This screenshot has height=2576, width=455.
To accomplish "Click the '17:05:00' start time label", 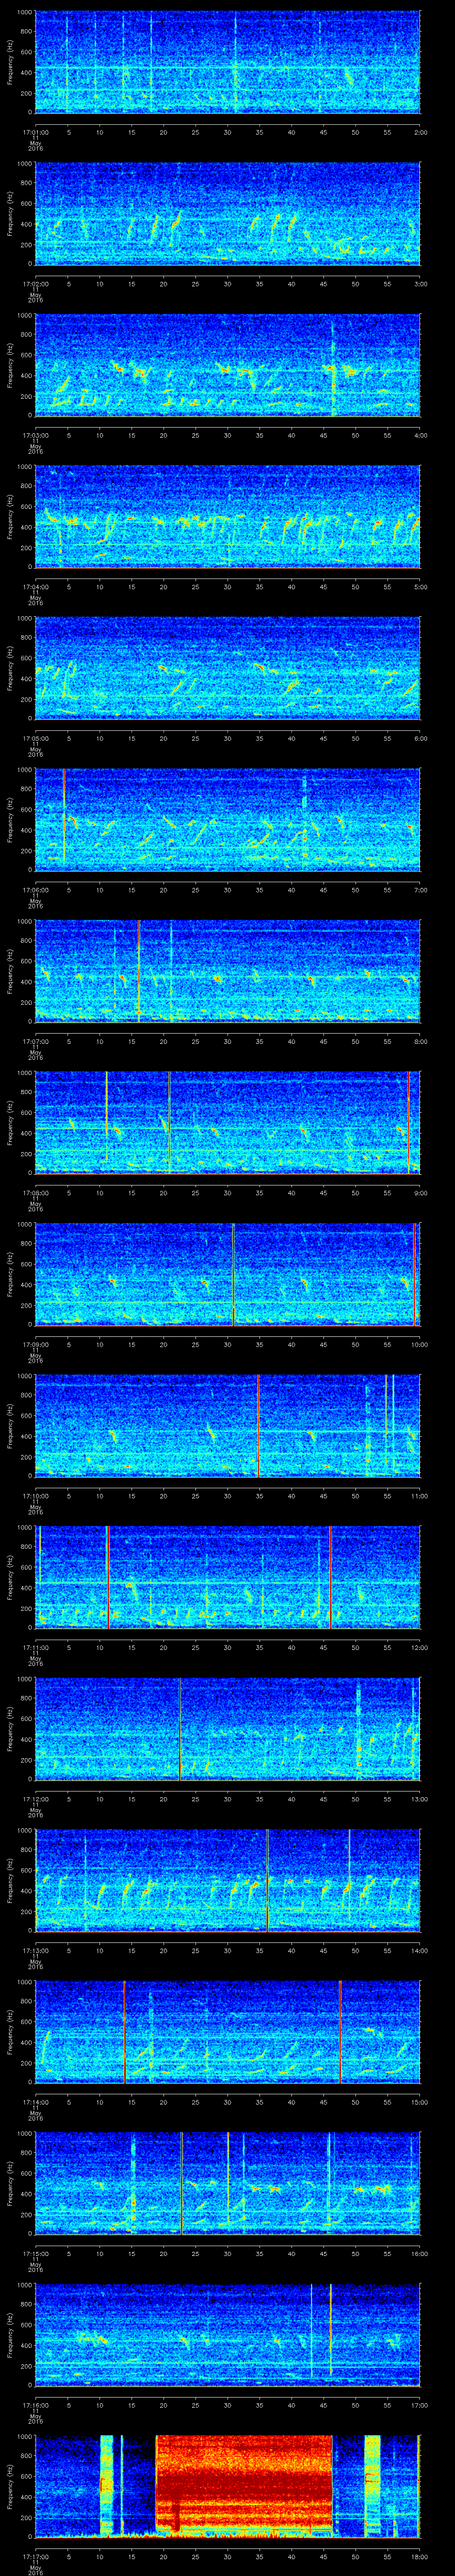I will 35,738.
